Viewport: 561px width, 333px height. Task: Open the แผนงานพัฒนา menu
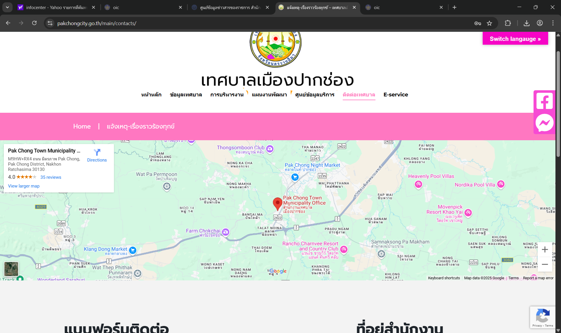[269, 95]
